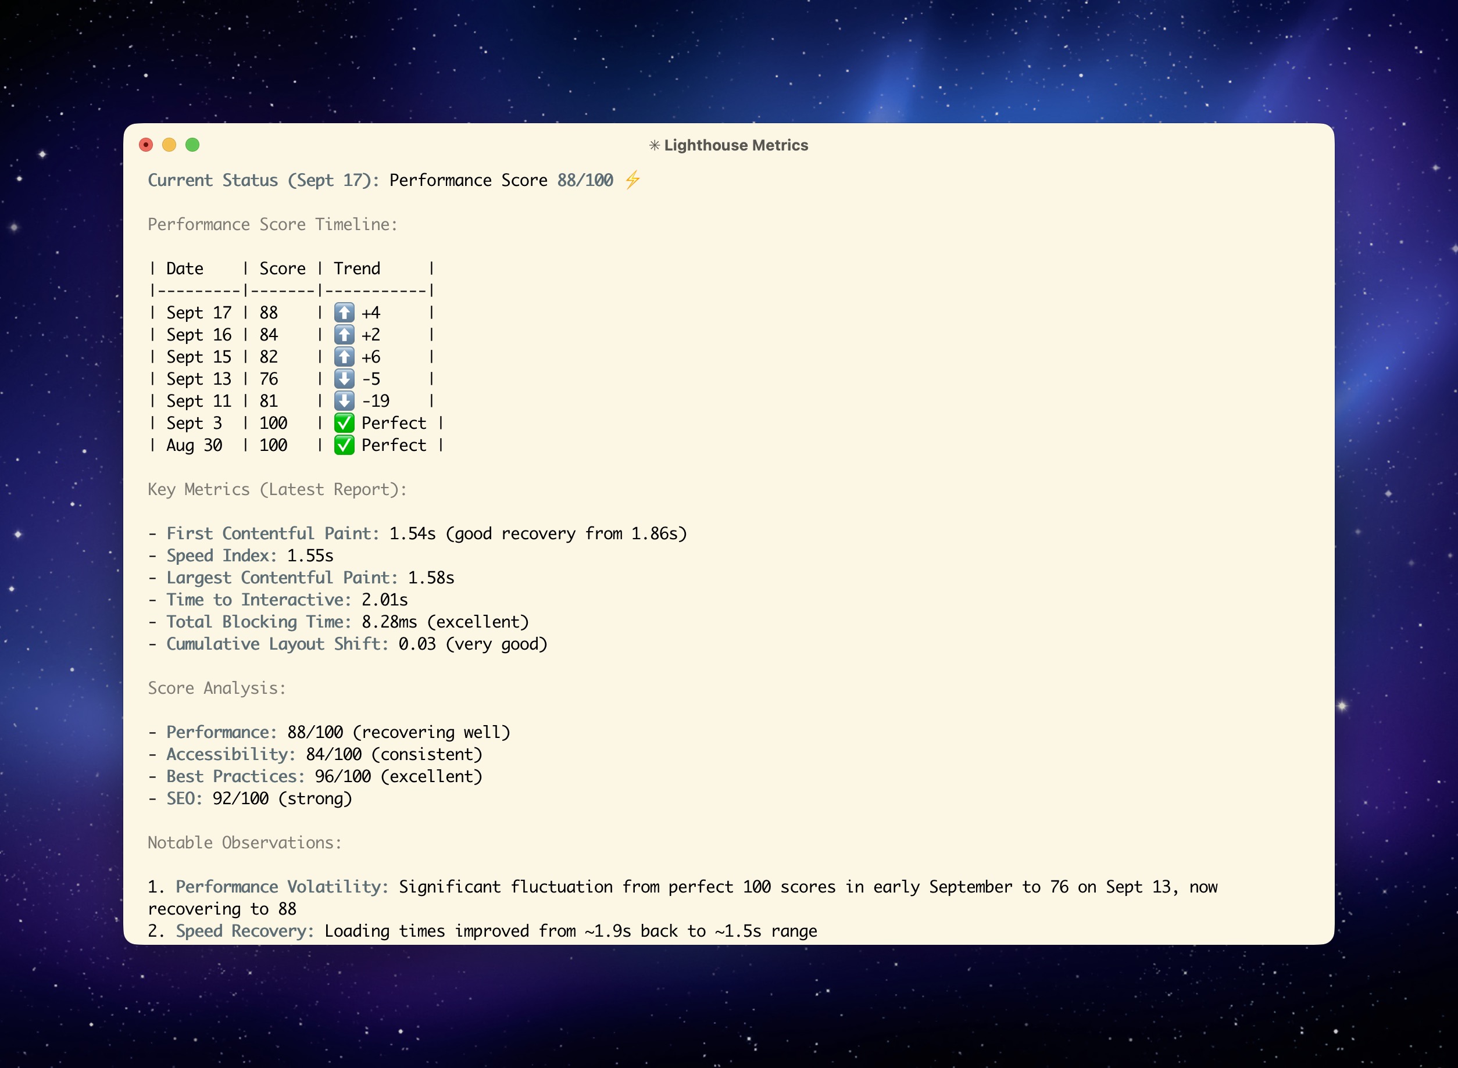The width and height of the screenshot is (1458, 1068).
Task: Click the 'Score' column header
Action: click(x=283, y=268)
